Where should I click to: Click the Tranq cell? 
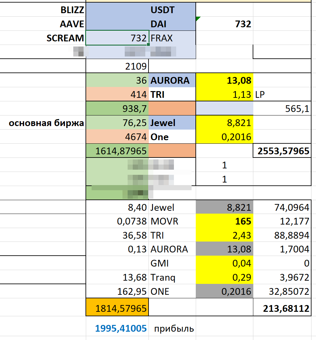(x=172, y=277)
